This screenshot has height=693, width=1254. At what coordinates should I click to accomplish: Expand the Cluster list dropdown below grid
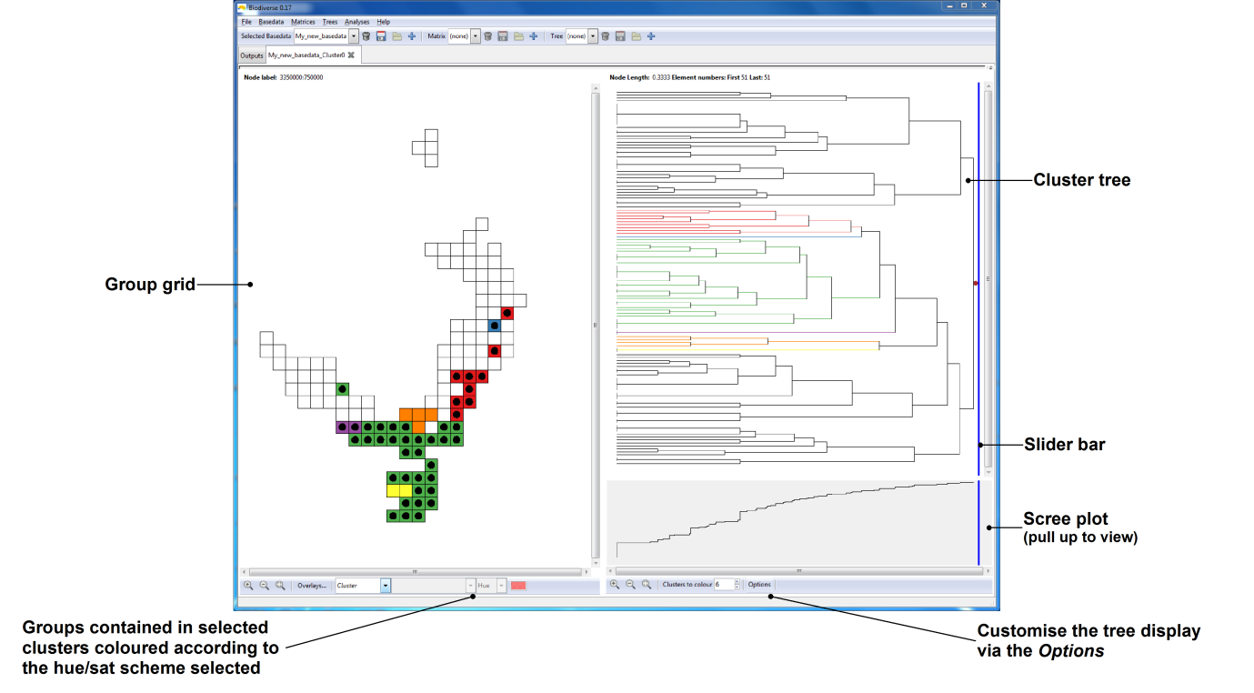(386, 586)
